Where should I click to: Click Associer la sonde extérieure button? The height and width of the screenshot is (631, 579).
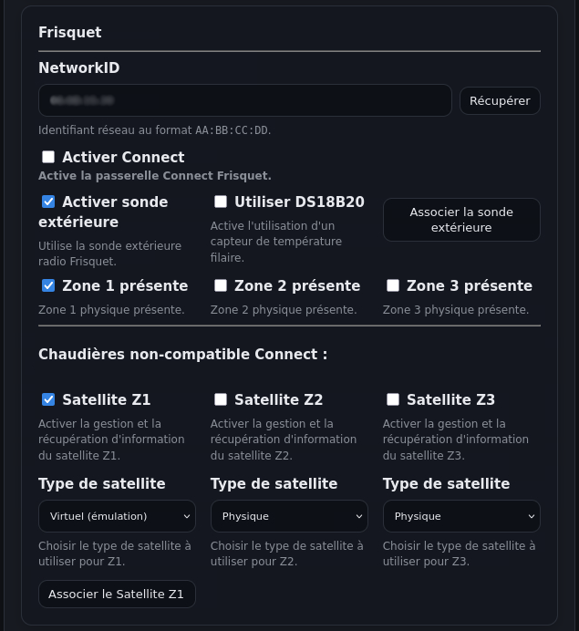(x=461, y=220)
